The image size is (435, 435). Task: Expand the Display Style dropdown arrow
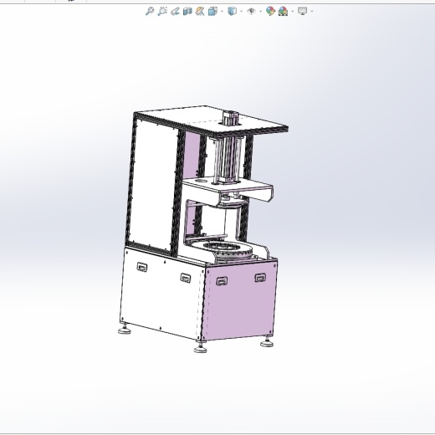(x=242, y=12)
